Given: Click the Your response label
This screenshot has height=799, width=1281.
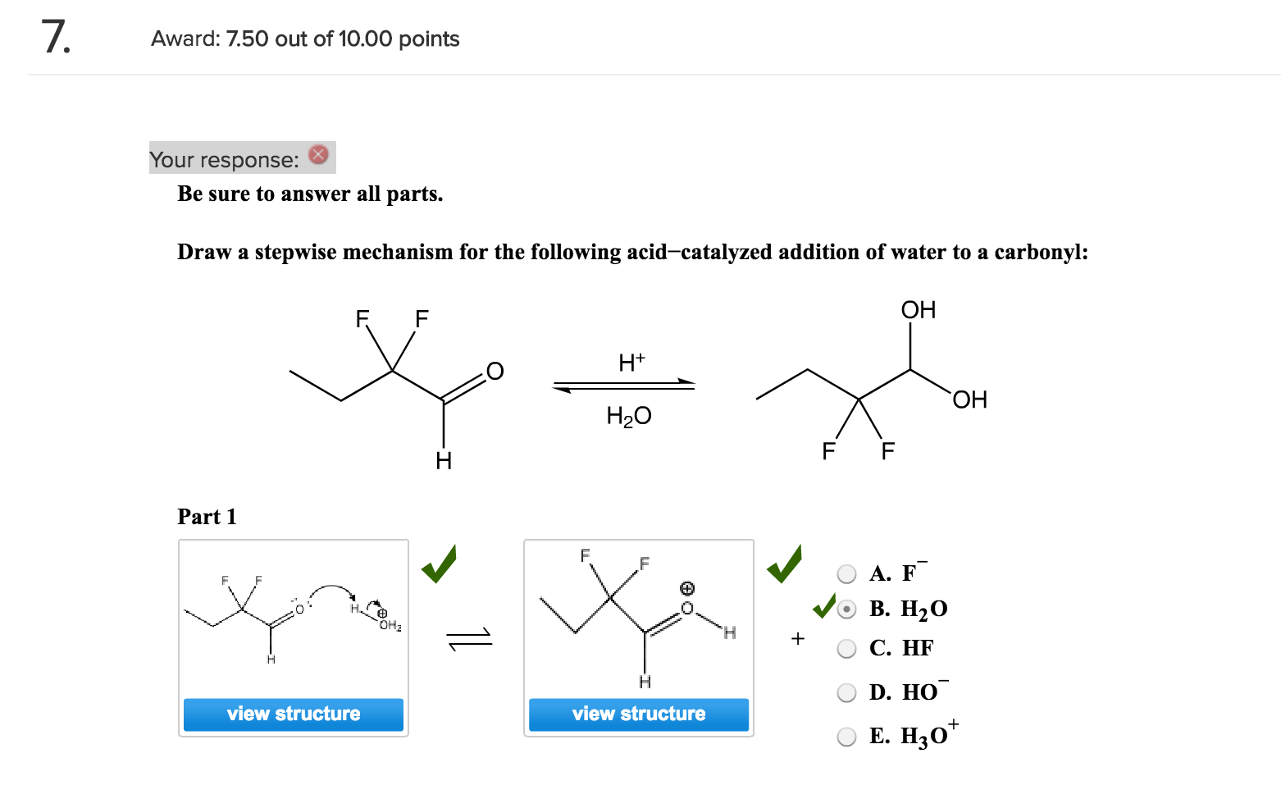Looking at the screenshot, I should (x=224, y=159).
